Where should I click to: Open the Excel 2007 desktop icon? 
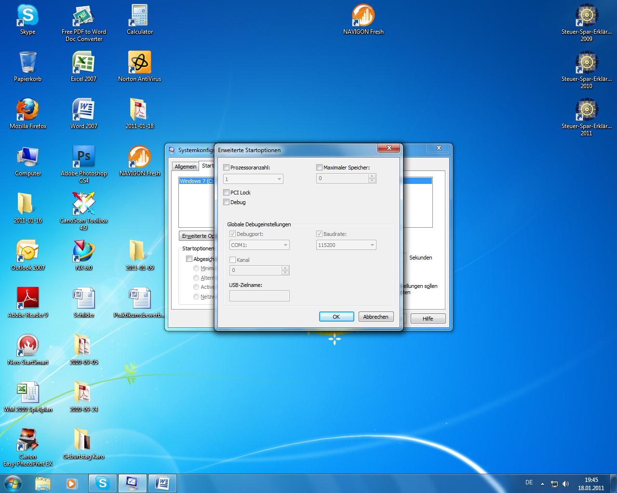(x=84, y=66)
